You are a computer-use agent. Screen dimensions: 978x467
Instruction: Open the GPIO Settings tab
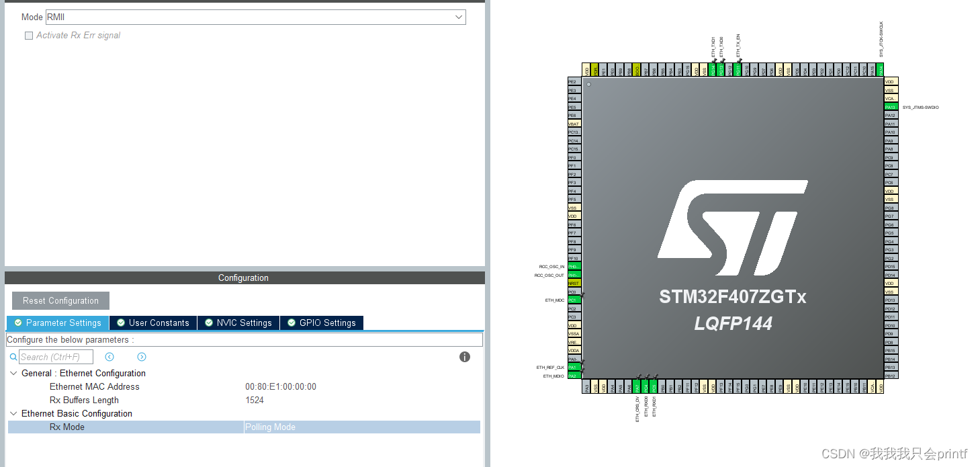point(322,323)
